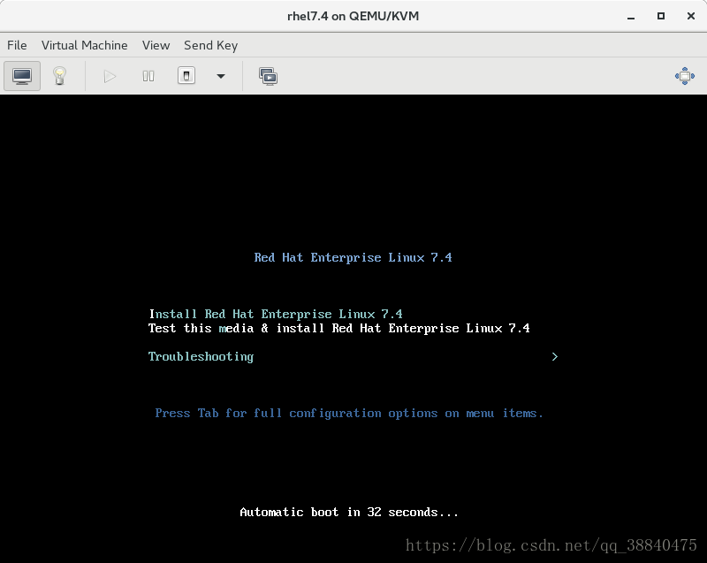Screen dimensions: 707x563
Task: Shut down the virtual machine
Action: pos(186,76)
